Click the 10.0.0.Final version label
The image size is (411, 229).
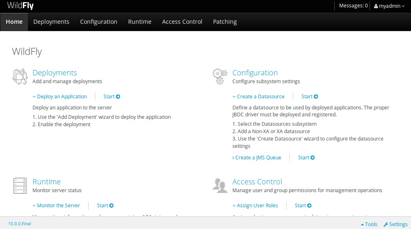[20, 224]
